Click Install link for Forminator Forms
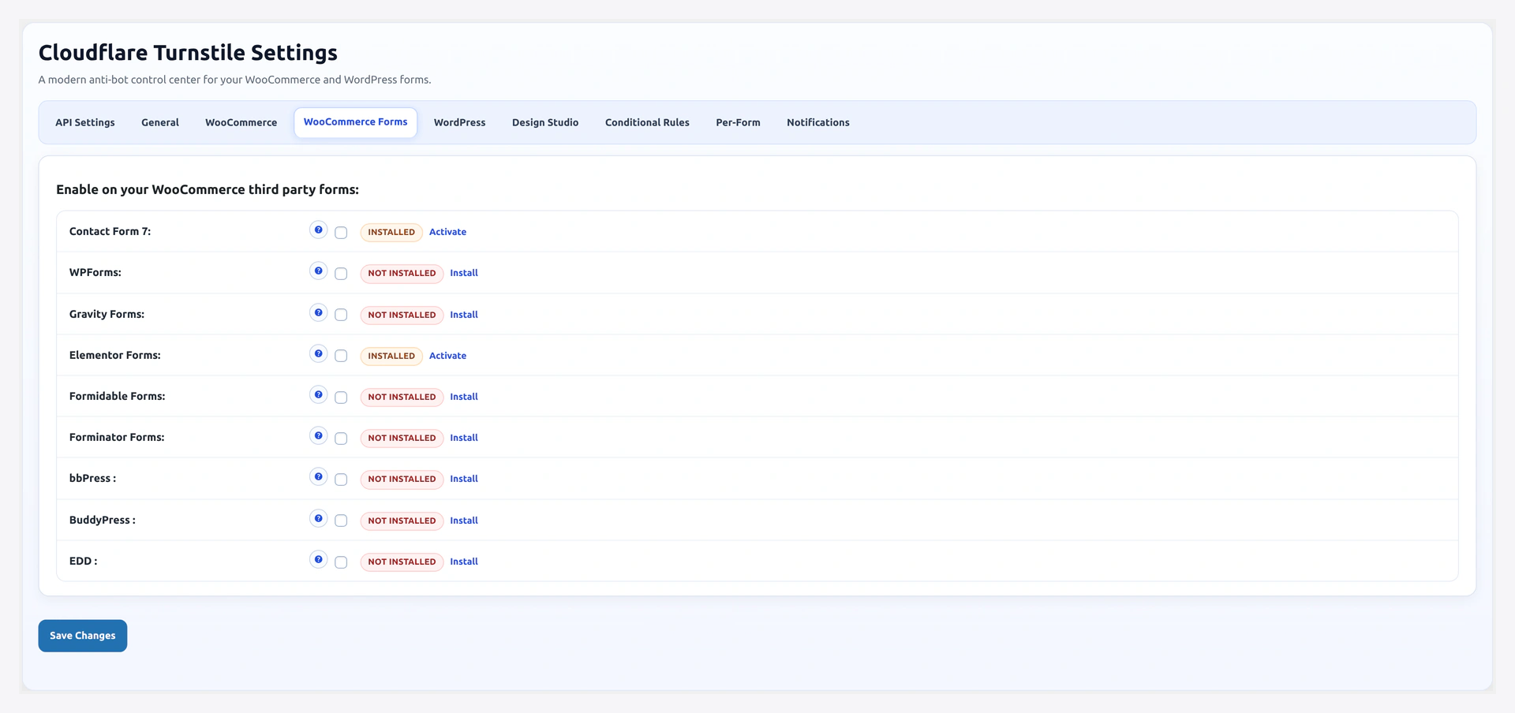Image resolution: width=1515 pixels, height=713 pixels. pos(464,438)
